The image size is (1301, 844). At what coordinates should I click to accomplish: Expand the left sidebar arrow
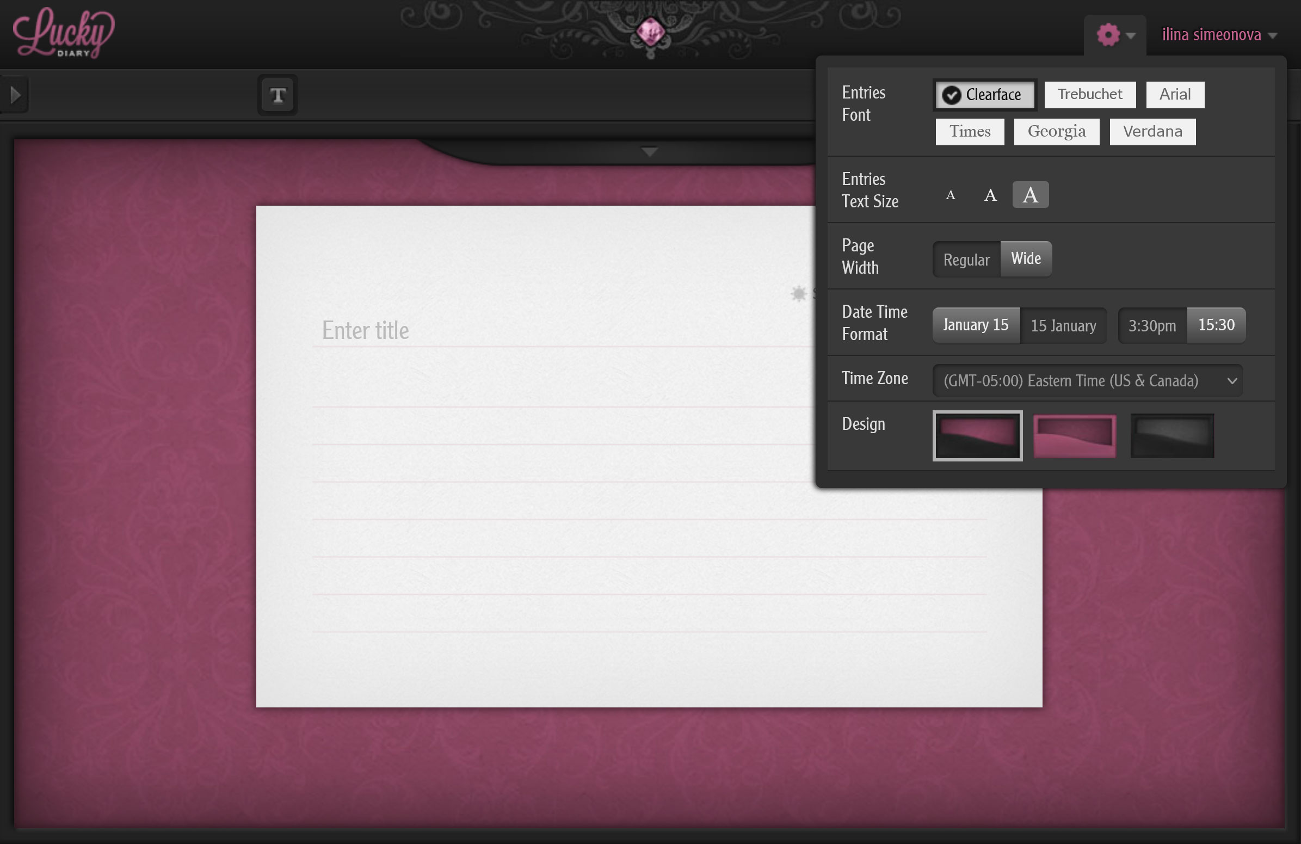pos(15,95)
